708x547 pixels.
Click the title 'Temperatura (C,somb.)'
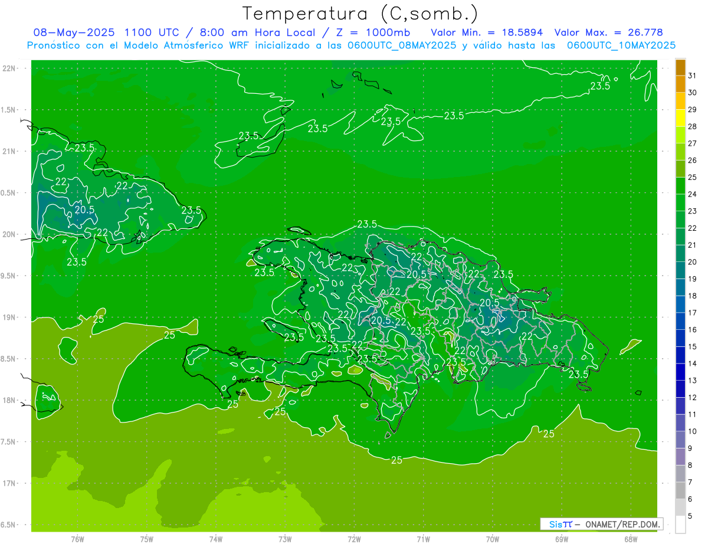[360, 14]
